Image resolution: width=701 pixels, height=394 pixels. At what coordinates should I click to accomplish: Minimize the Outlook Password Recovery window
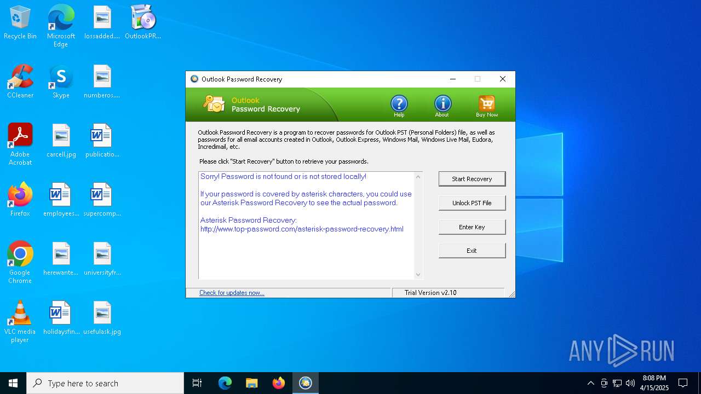pos(453,79)
